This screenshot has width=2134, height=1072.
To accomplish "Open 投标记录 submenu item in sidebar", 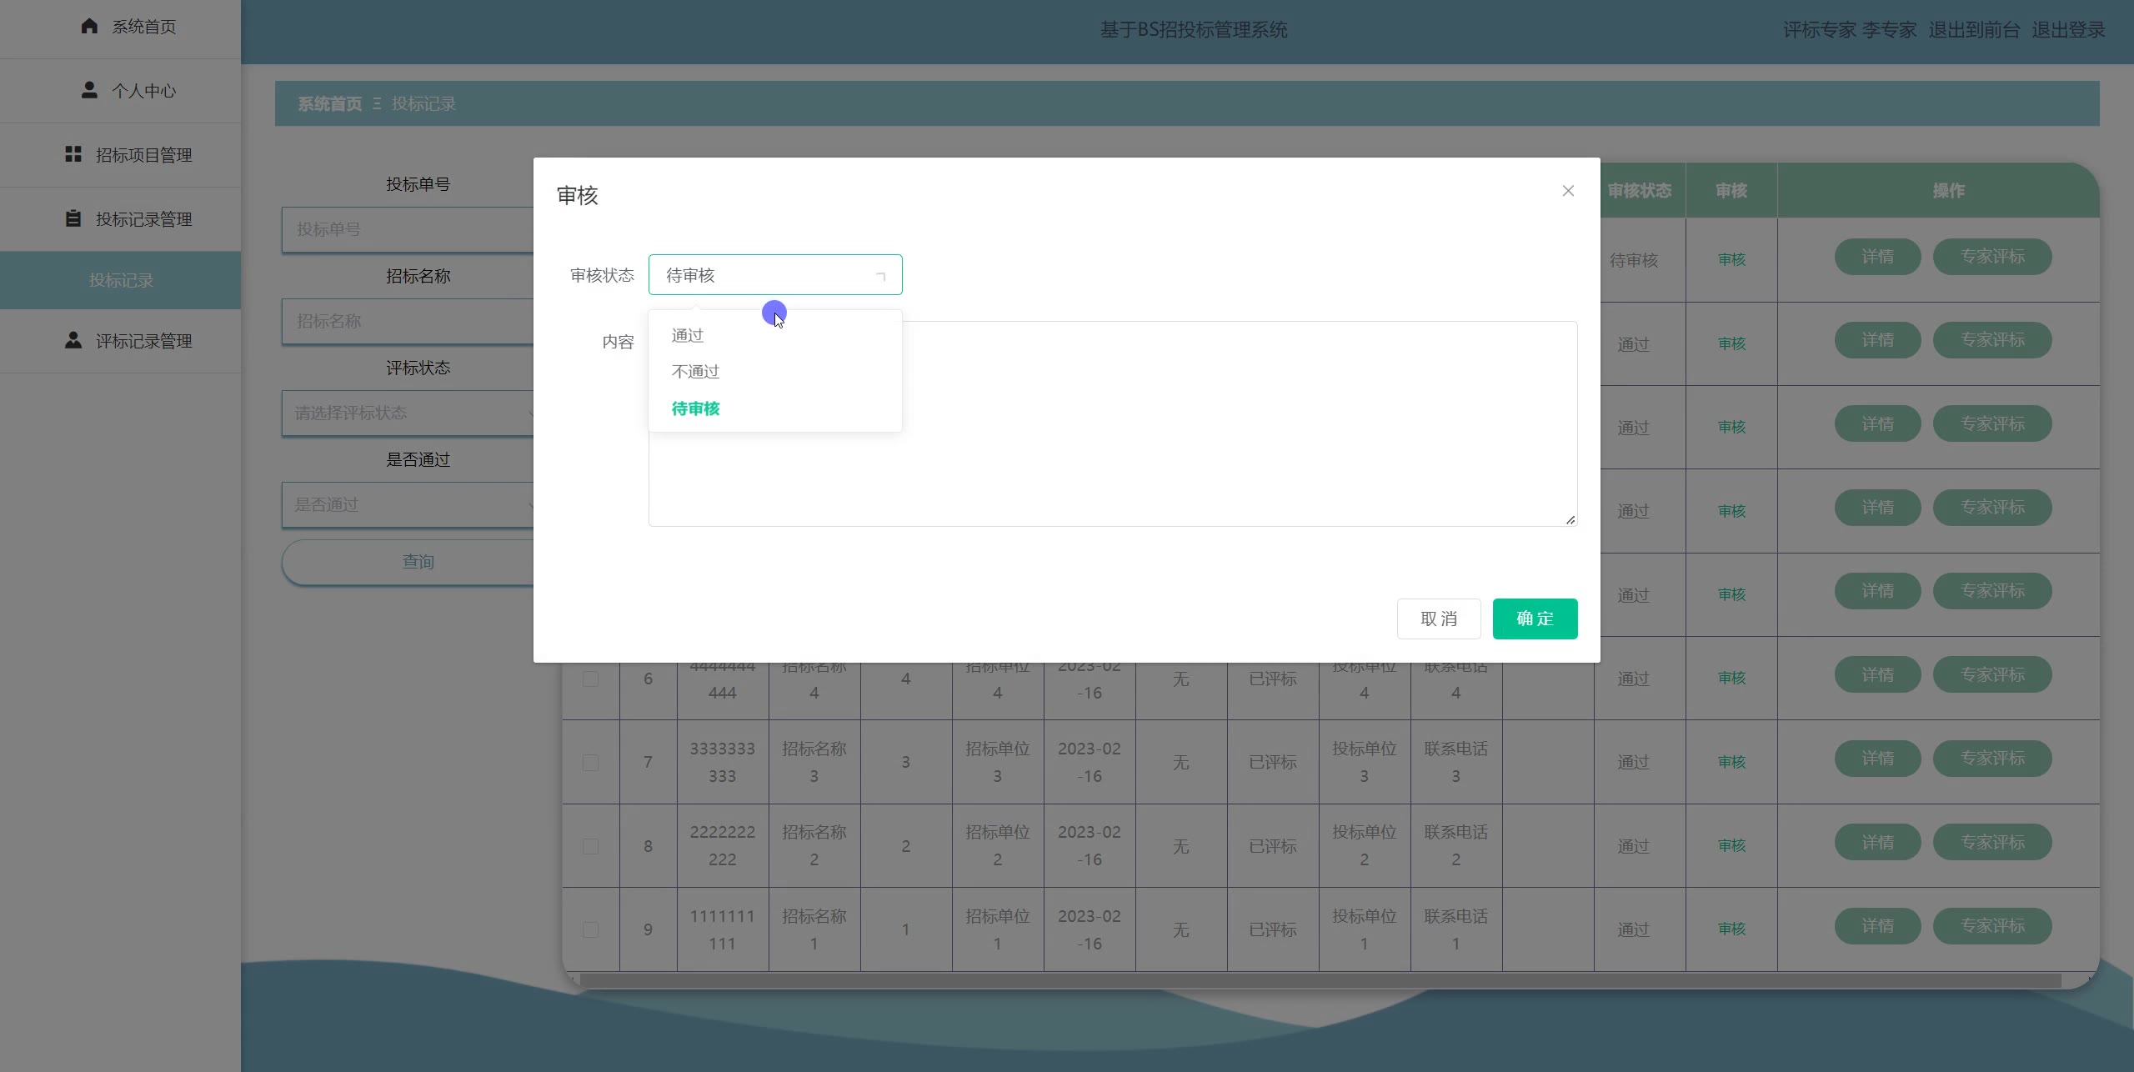I will pyautogui.click(x=121, y=280).
